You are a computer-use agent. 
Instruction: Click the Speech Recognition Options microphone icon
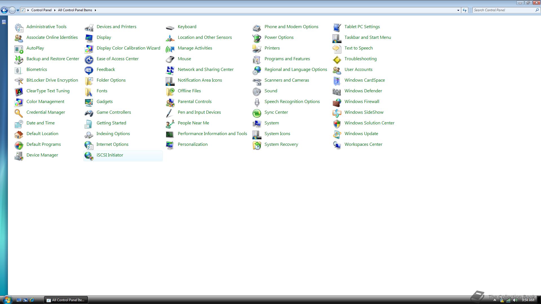click(x=257, y=102)
